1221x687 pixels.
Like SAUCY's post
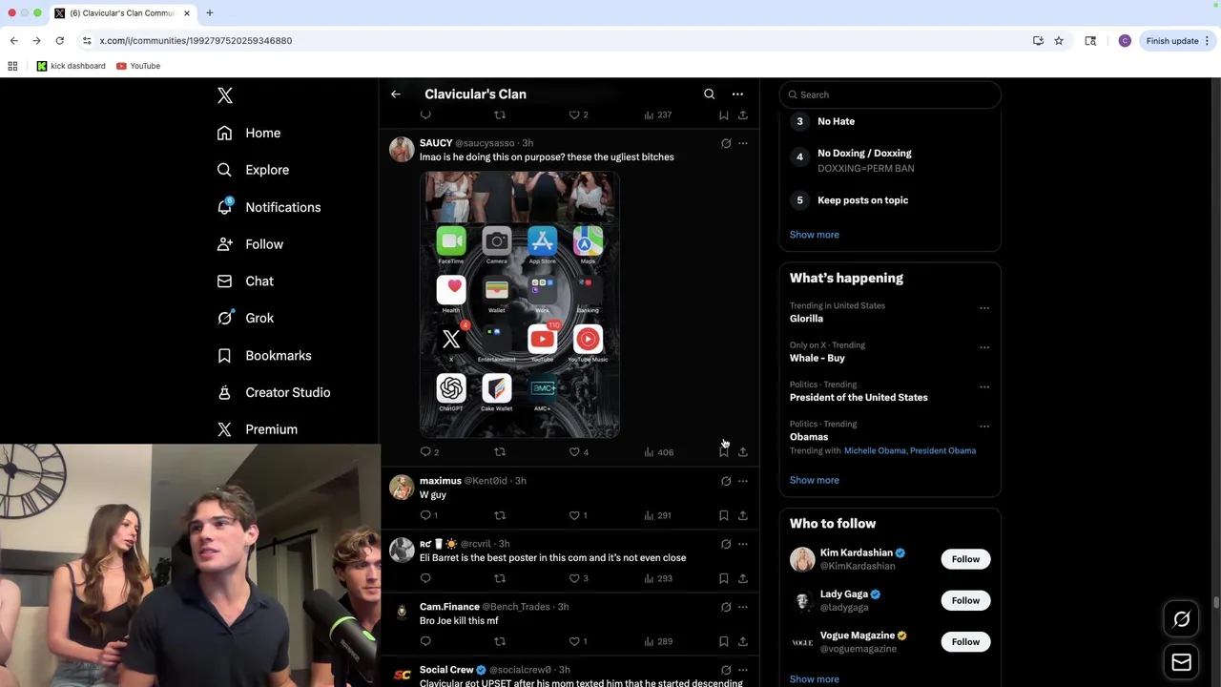[578, 452]
